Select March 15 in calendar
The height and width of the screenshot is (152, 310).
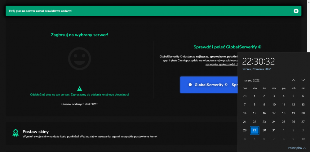point(255,113)
